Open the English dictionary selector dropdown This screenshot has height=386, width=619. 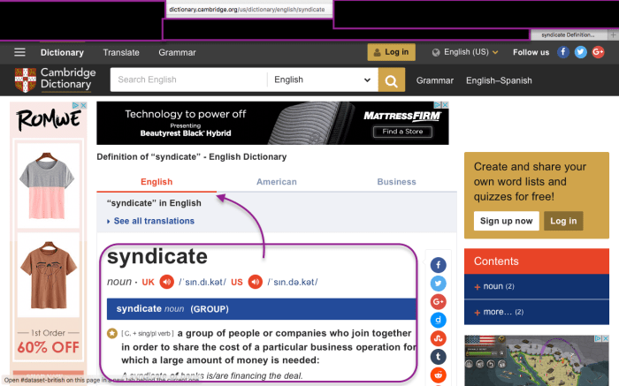click(322, 79)
